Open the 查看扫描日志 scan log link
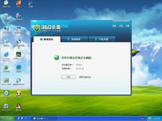 [85, 77]
